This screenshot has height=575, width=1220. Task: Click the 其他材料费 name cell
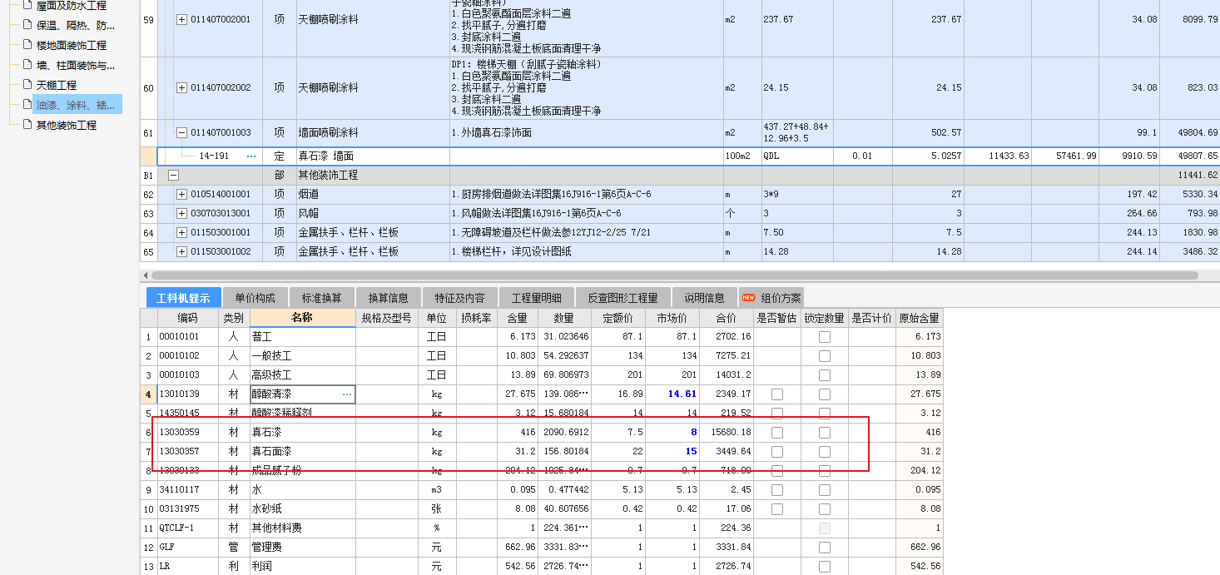tap(302, 528)
